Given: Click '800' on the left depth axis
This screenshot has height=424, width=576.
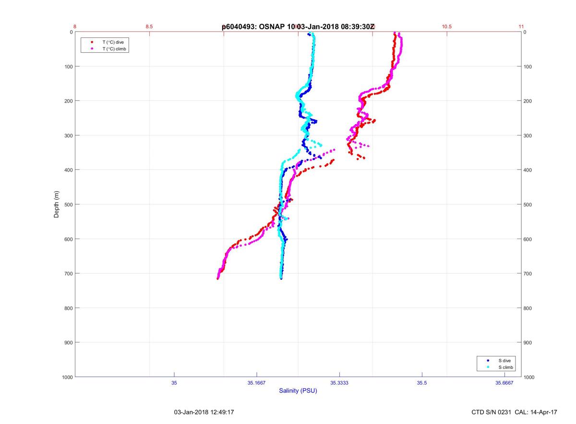Looking at the screenshot, I should click(x=68, y=308).
